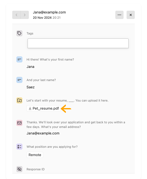The image size is (147, 179).
Task: Click the file upload icon beside resume question
Action: (19, 100)
